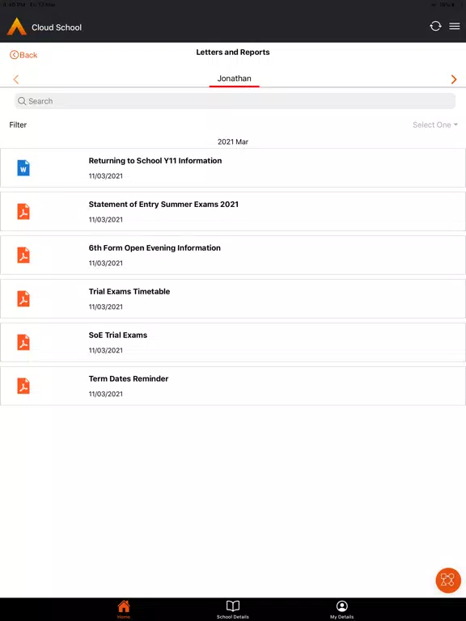This screenshot has width=466, height=621.
Task: Click the search magnifier icon
Action: point(22,101)
